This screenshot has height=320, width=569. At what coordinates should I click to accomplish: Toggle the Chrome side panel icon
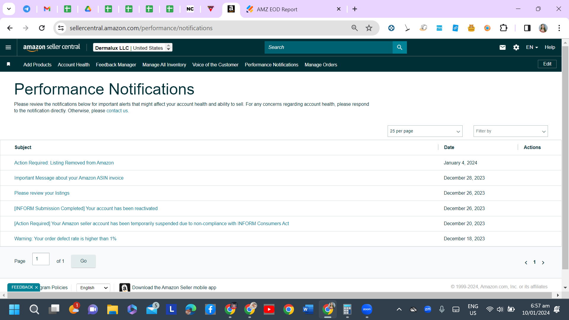tap(527, 28)
